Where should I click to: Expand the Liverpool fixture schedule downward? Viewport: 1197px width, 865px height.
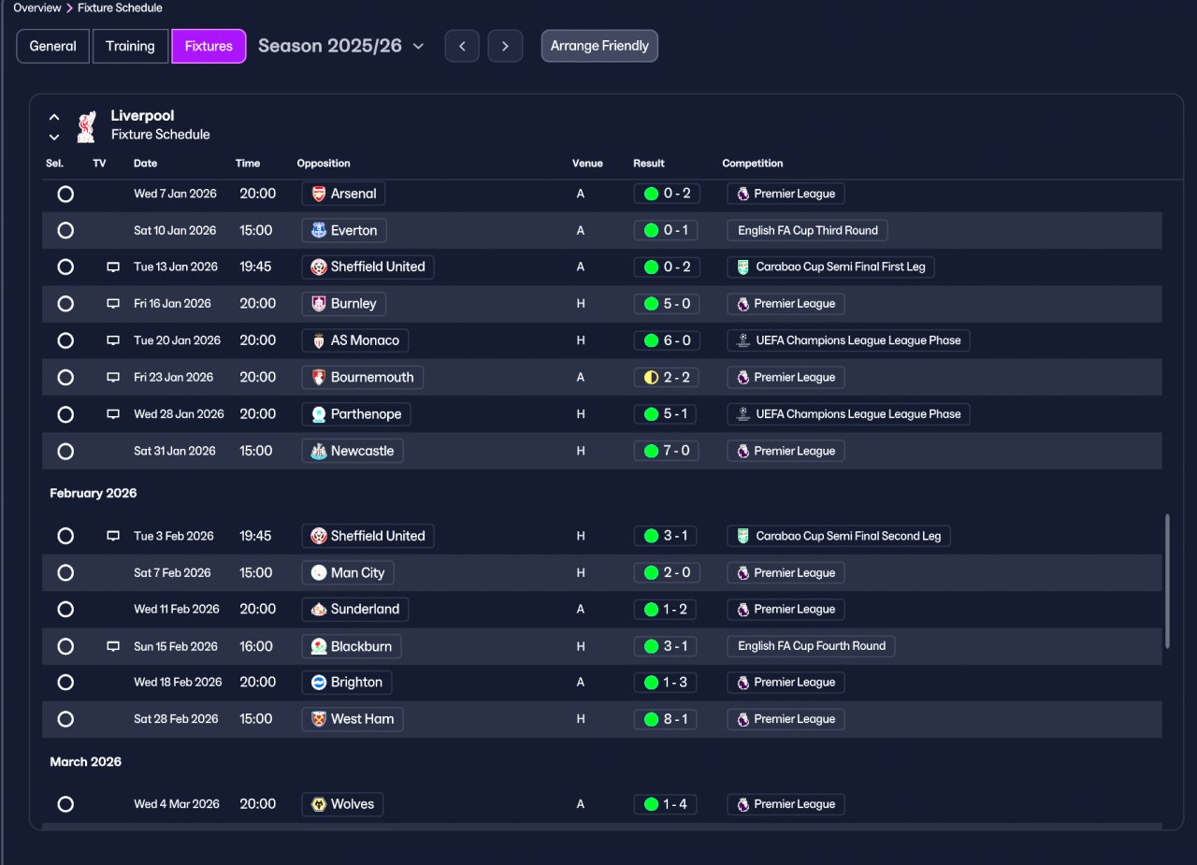coord(54,137)
